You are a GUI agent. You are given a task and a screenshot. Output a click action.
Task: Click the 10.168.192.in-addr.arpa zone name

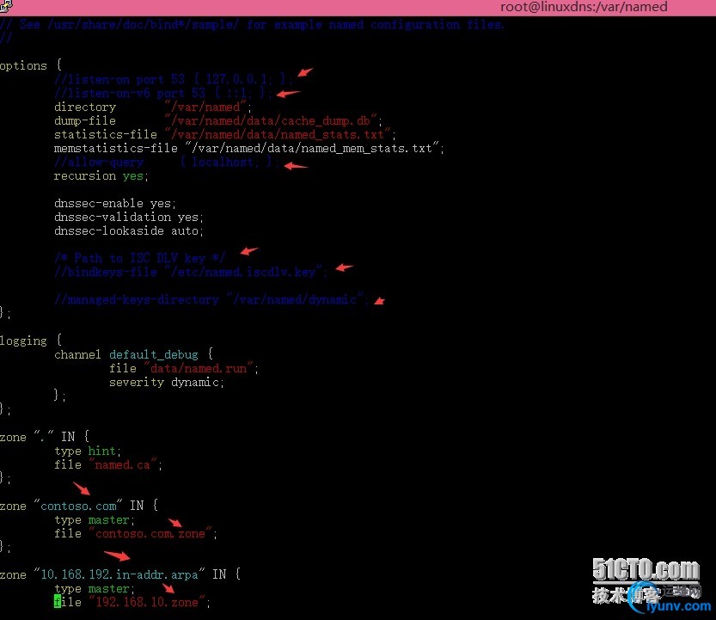click(119, 574)
